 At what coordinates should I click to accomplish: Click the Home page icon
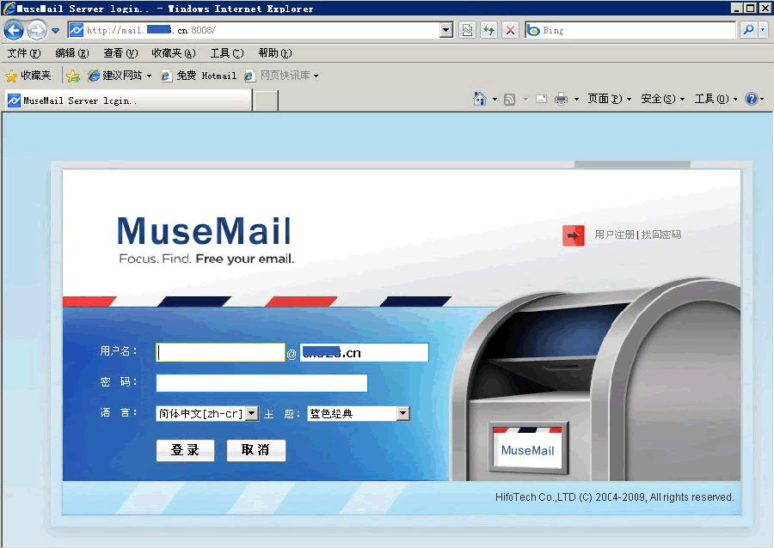coord(480,99)
